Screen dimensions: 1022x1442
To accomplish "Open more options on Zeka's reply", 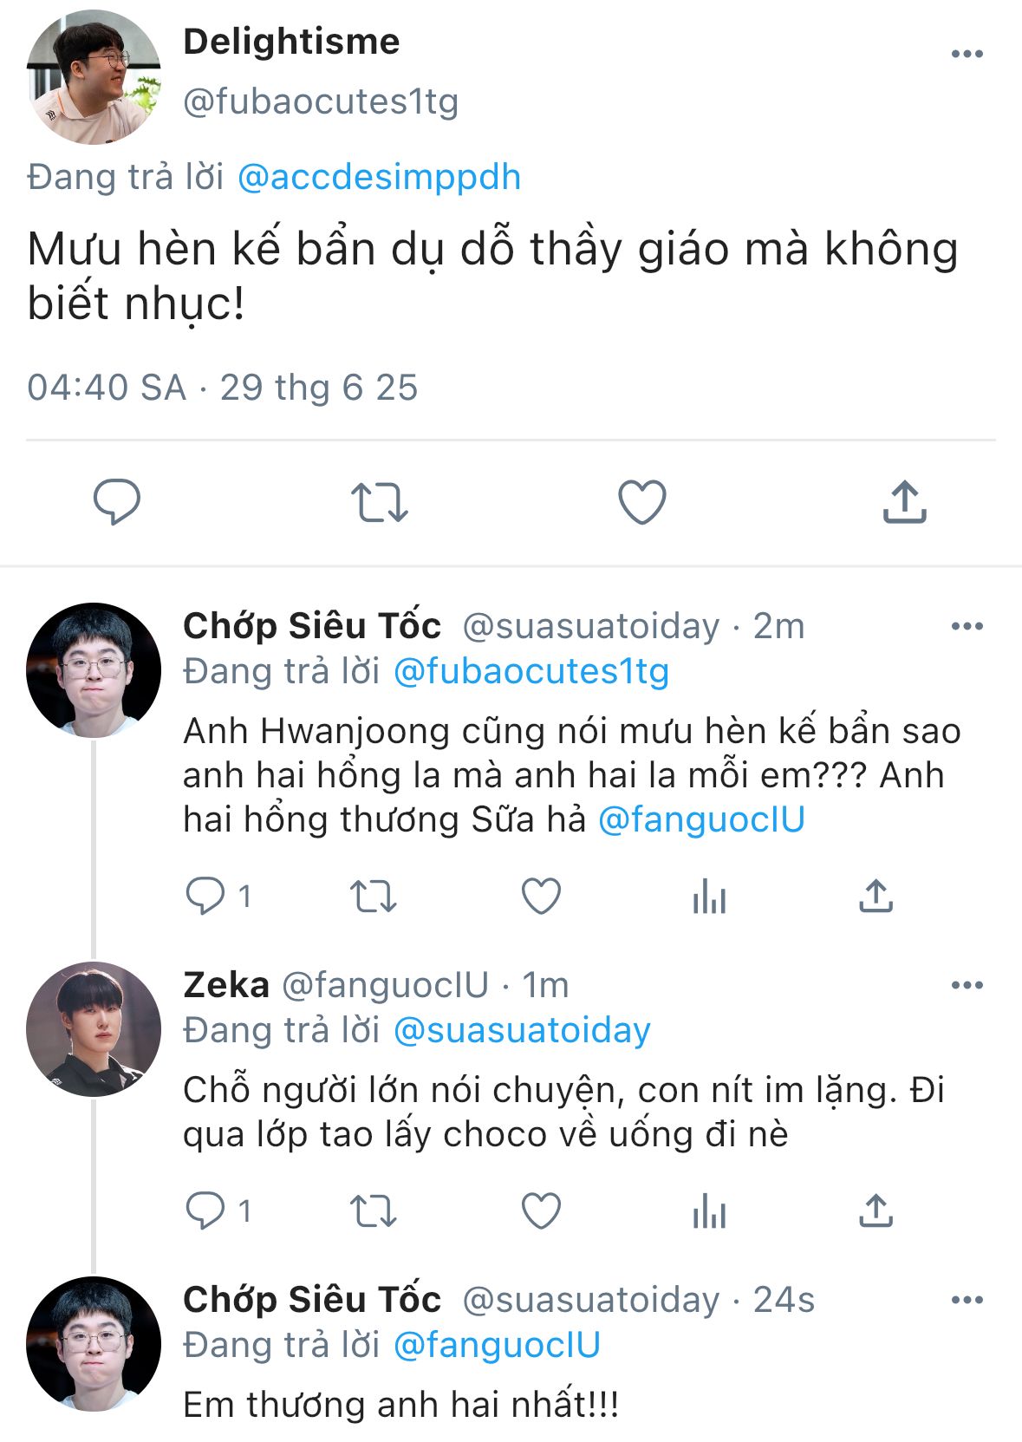I will pos(967,985).
